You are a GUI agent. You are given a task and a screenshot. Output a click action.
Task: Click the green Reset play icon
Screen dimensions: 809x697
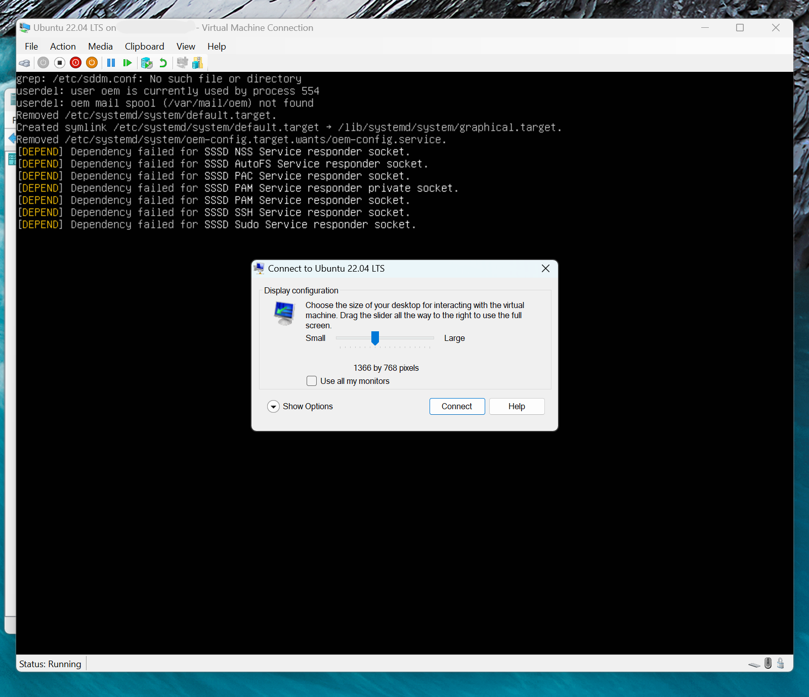pos(127,63)
